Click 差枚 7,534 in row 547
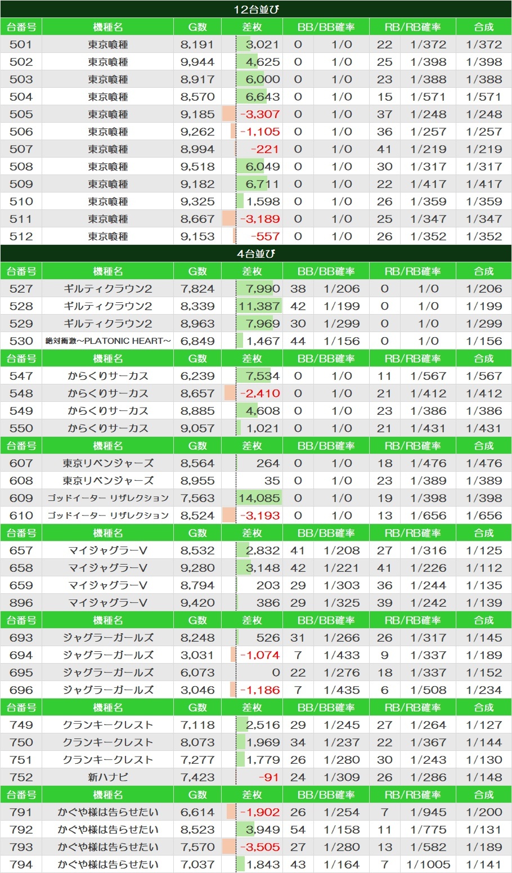The width and height of the screenshot is (512, 873). click(x=263, y=376)
